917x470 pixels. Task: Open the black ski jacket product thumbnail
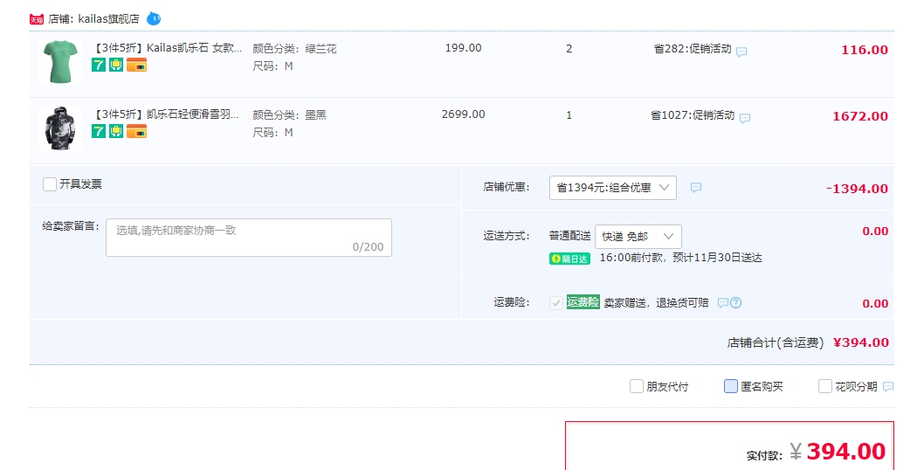tap(60, 128)
